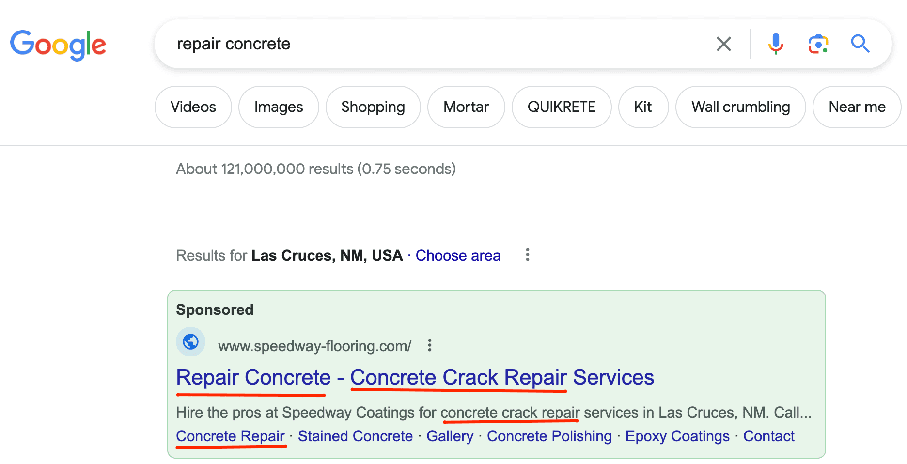Click the magnifying glass to search
The height and width of the screenshot is (464, 907).
[x=860, y=44]
